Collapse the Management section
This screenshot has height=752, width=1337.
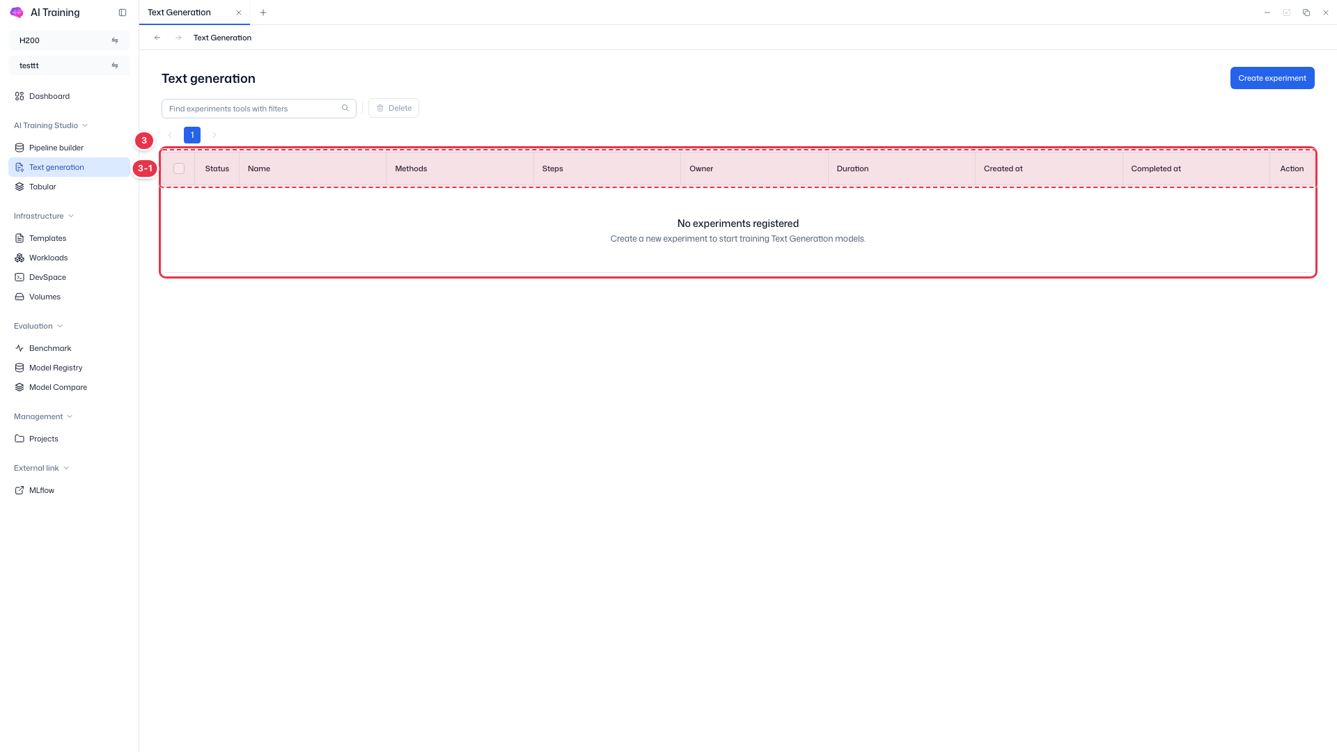tap(43, 416)
